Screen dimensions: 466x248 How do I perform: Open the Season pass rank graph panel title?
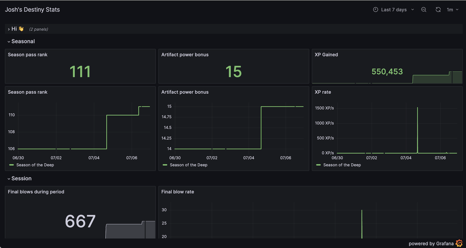coord(28,92)
